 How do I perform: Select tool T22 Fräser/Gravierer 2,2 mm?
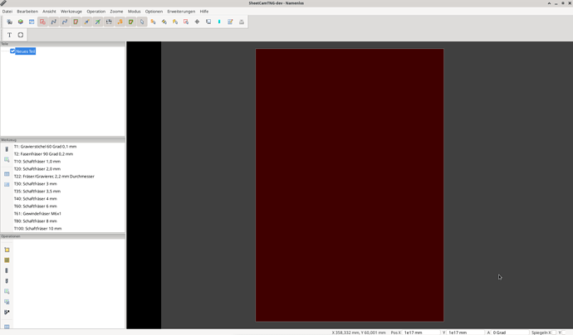(54, 177)
